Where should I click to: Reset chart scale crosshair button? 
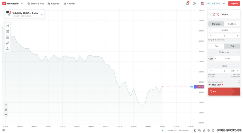pyautogui.click(x=6, y=110)
